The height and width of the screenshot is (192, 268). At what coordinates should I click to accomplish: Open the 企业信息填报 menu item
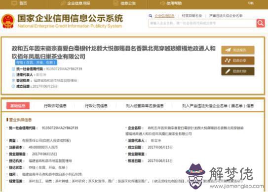pyautogui.click(x=78, y=3)
